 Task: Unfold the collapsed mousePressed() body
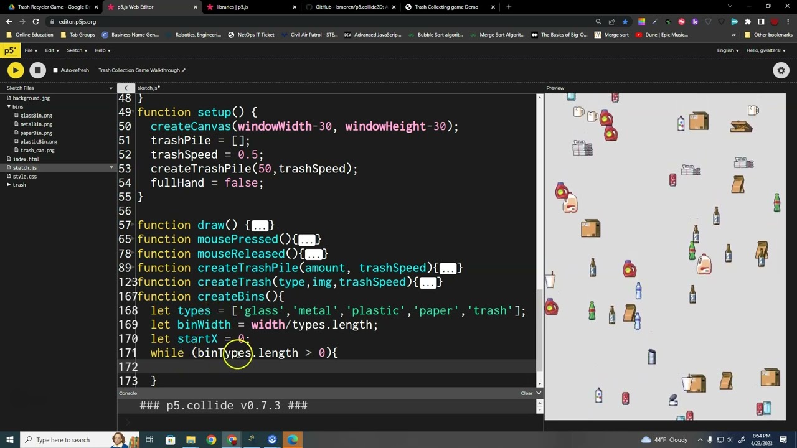coord(306,240)
